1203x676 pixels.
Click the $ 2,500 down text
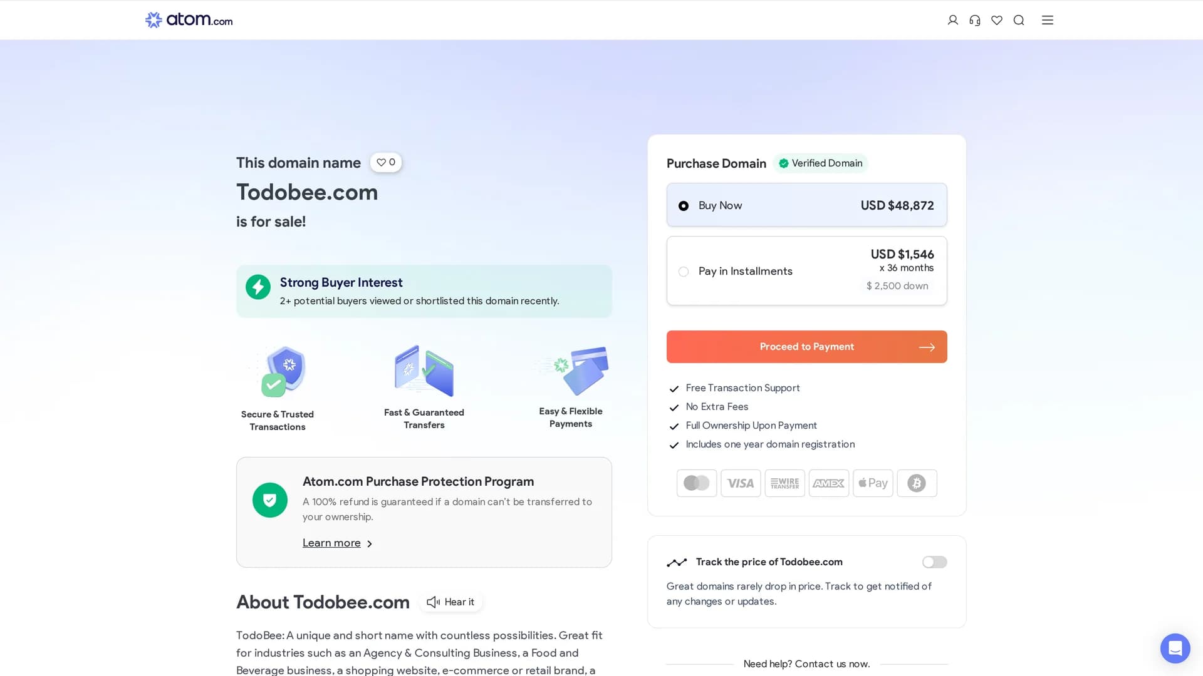coord(897,286)
